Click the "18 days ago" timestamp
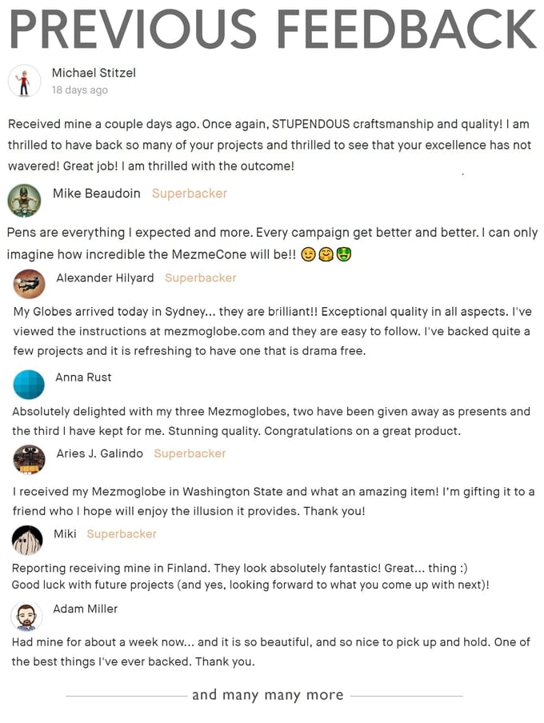Image resolution: width=544 pixels, height=723 pixels. coord(80,90)
